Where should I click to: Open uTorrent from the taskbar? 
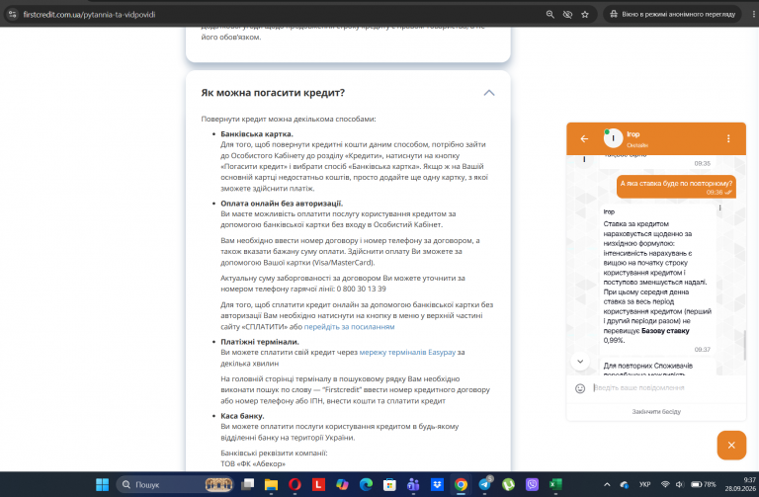[508, 484]
